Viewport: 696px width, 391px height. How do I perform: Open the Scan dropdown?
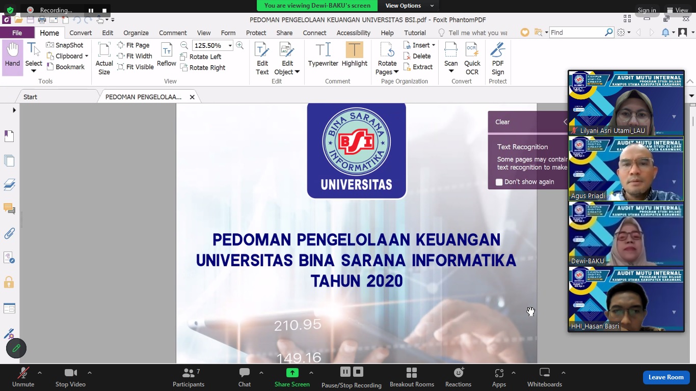451,71
